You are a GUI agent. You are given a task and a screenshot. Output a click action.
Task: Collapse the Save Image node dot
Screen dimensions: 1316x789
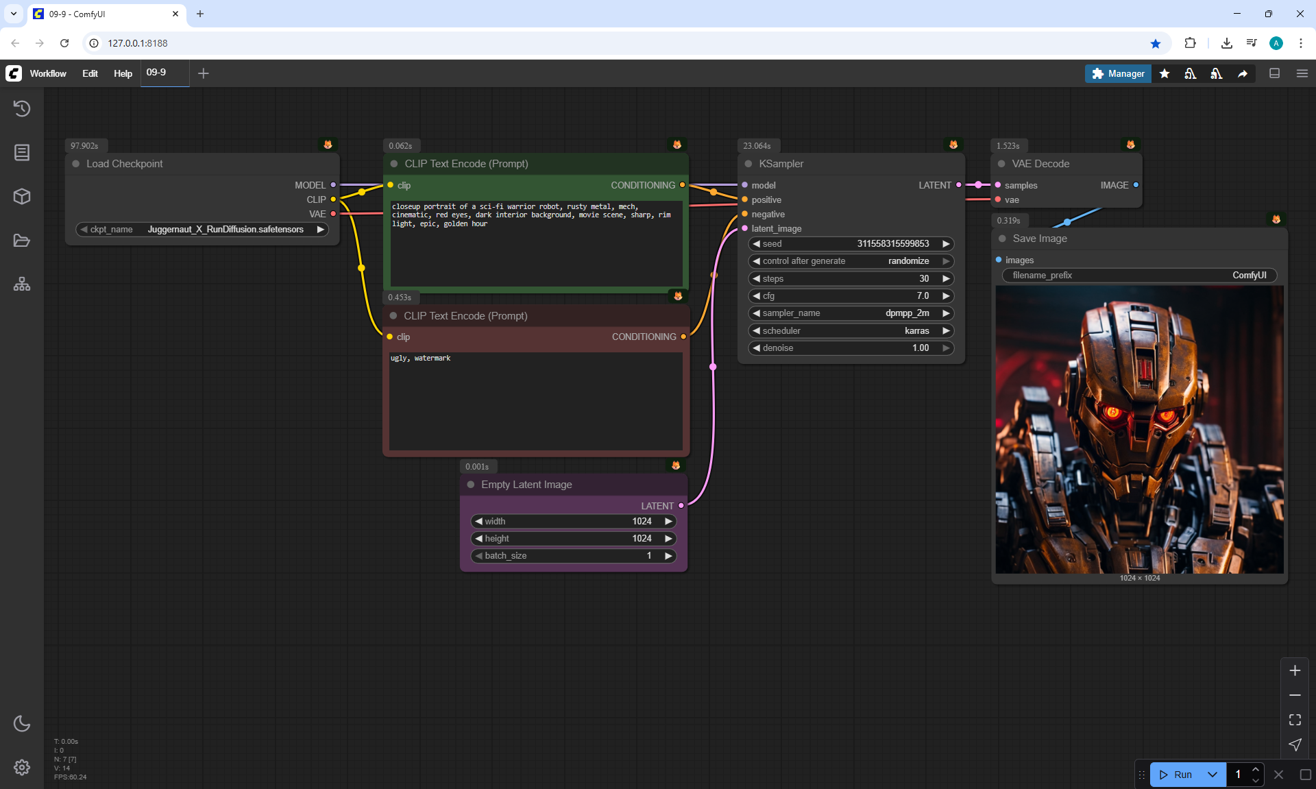1002,239
